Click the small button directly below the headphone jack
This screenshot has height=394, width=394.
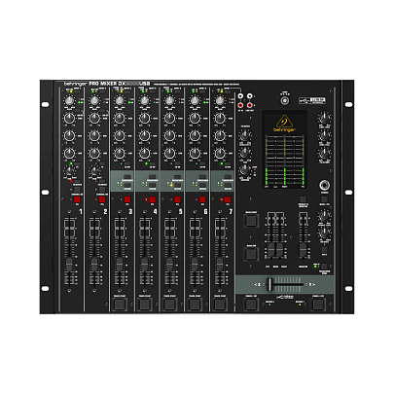324,199
